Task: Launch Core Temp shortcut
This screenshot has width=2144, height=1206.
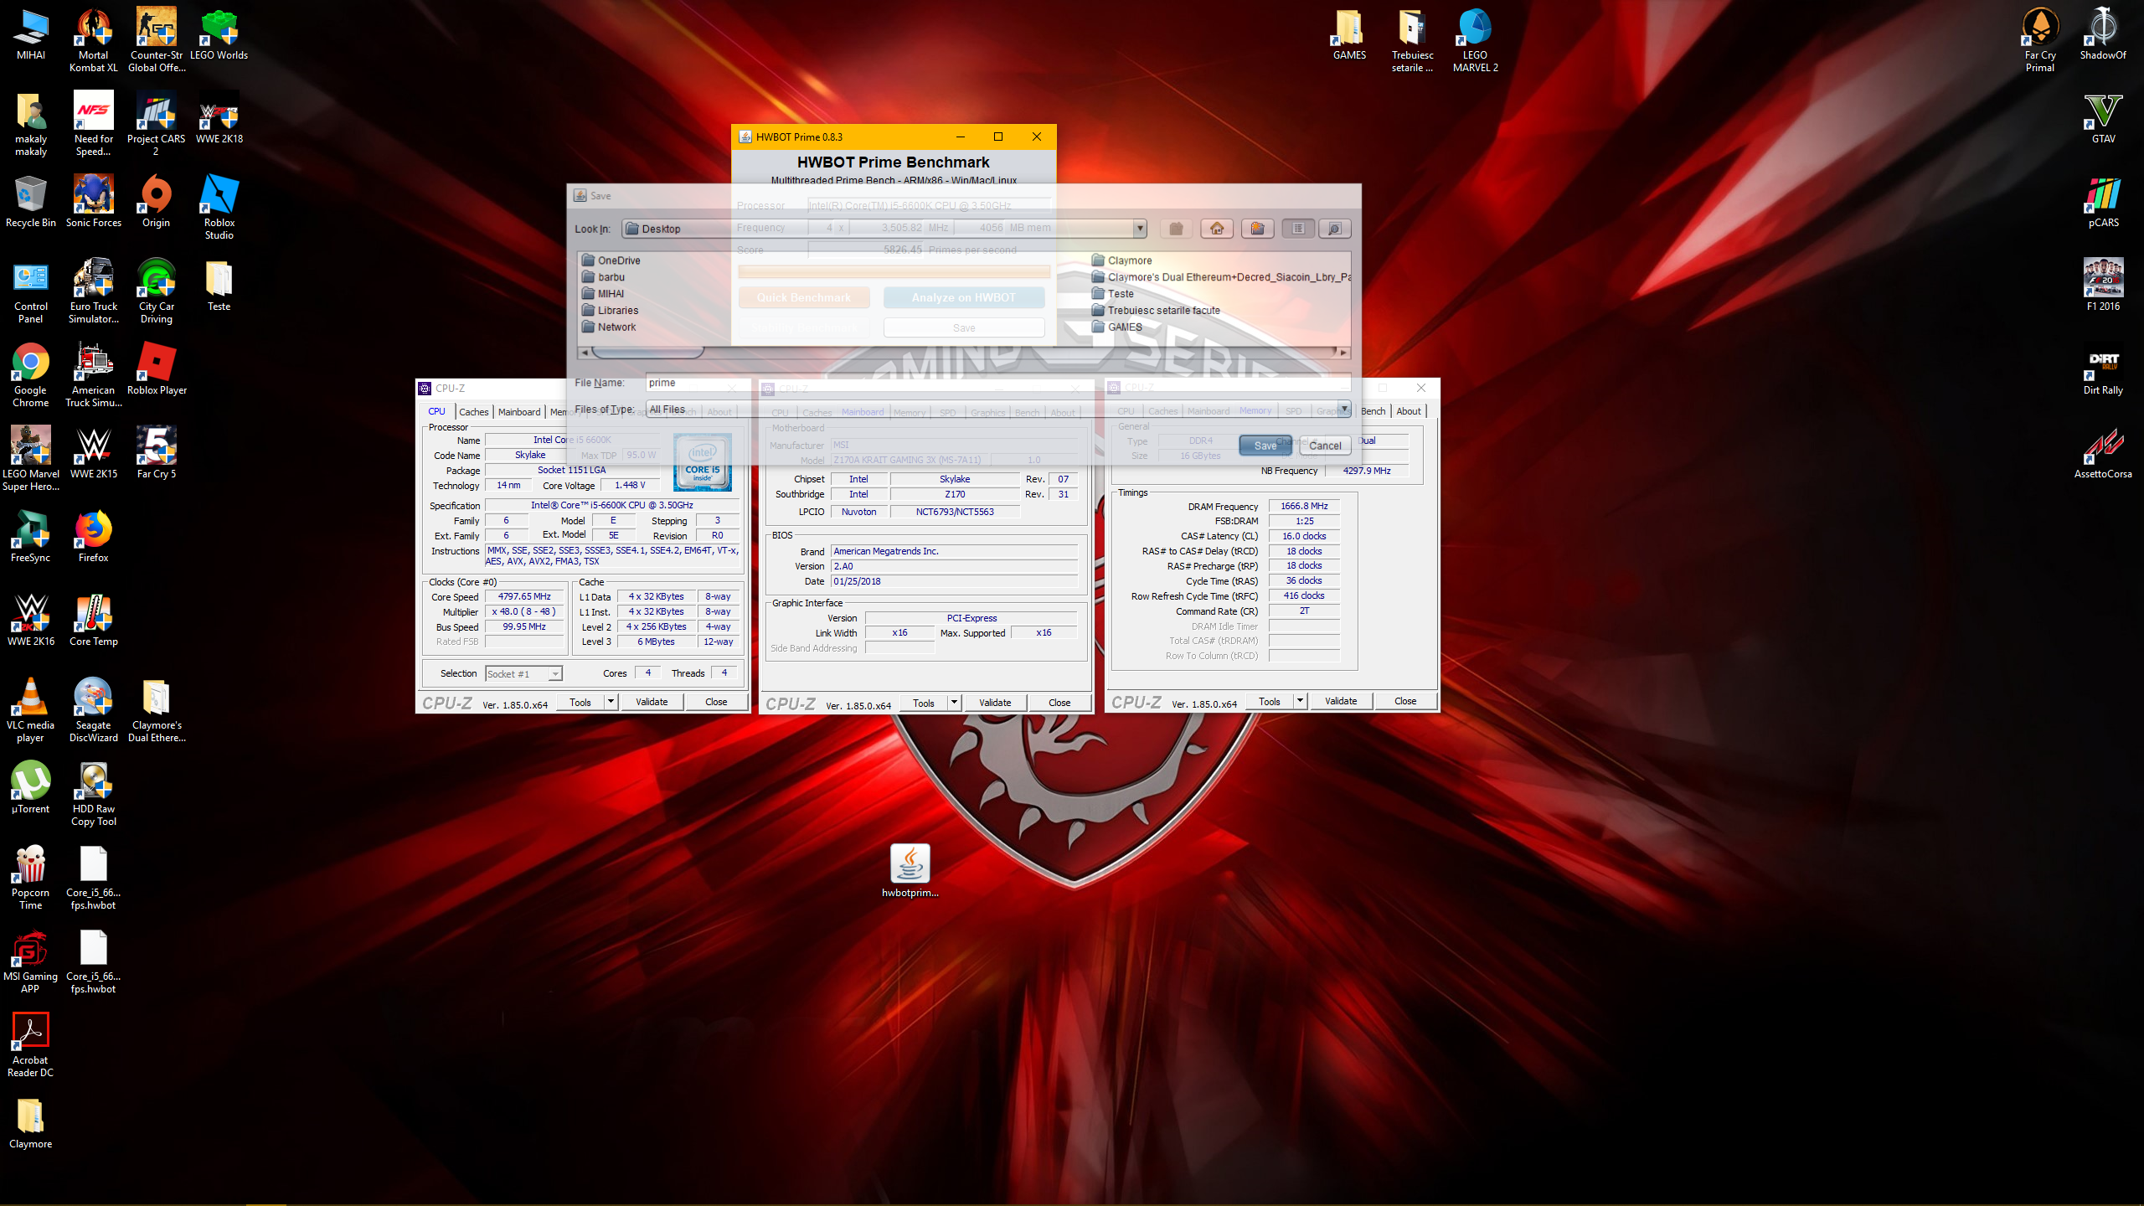Action: [x=94, y=620]
